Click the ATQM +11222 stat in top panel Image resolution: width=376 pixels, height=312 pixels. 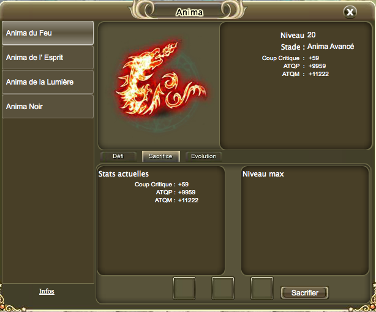305,74
